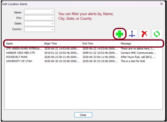
Task: Close the Edit Location Alerts dialog window
Action: point(161,4)
